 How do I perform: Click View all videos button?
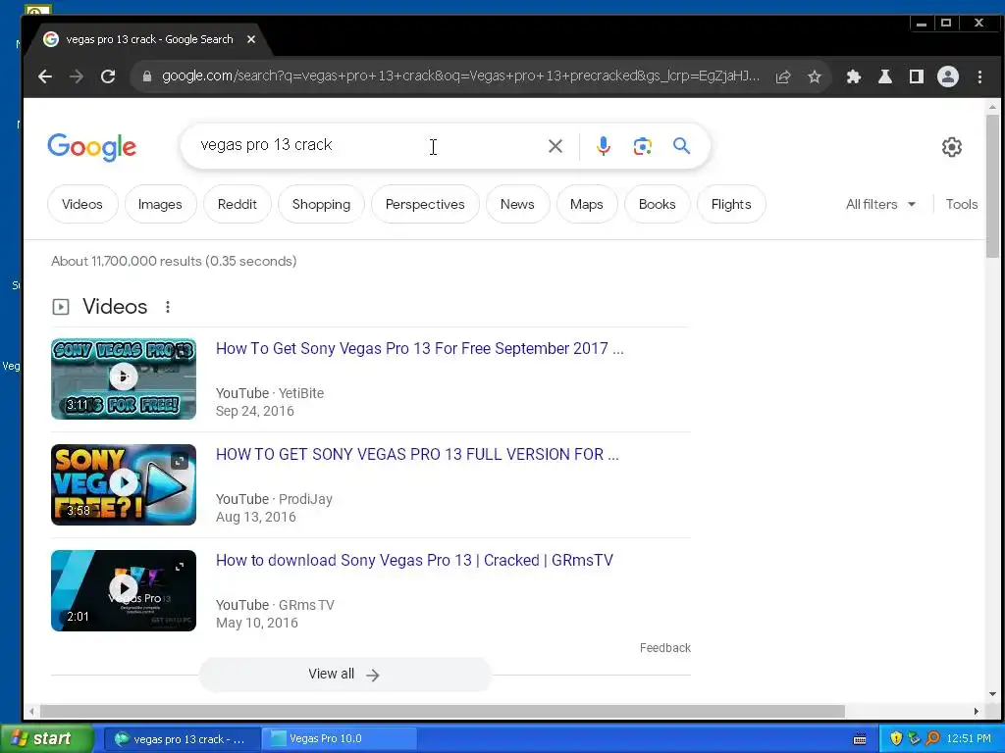[344, 675]
